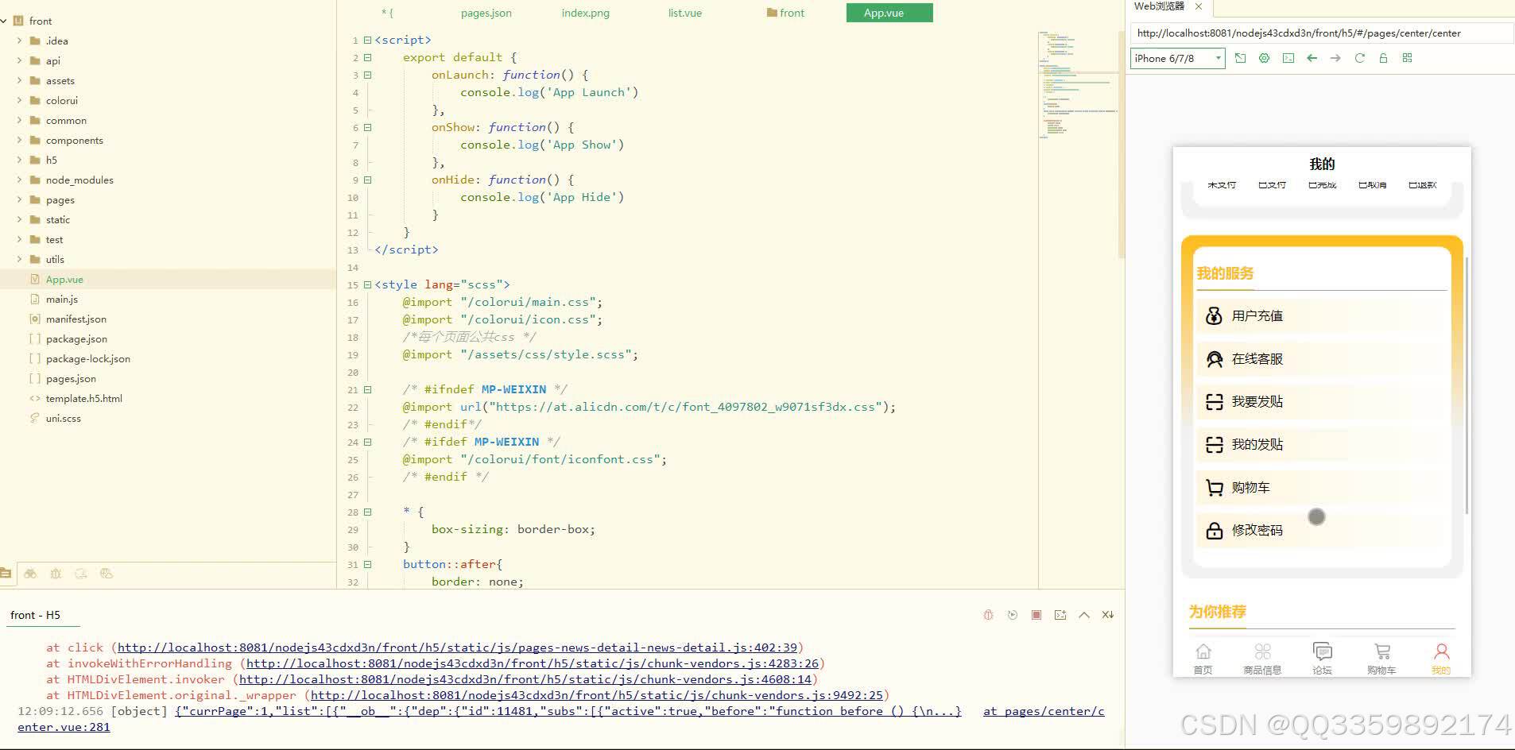This screenshot has height=750, width=1515.
Task: Open manifest.json in the project tree
Action: [76, 319]
